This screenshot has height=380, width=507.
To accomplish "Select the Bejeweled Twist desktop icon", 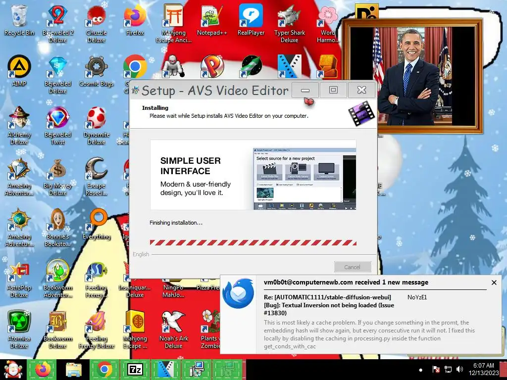I will 57,125.
